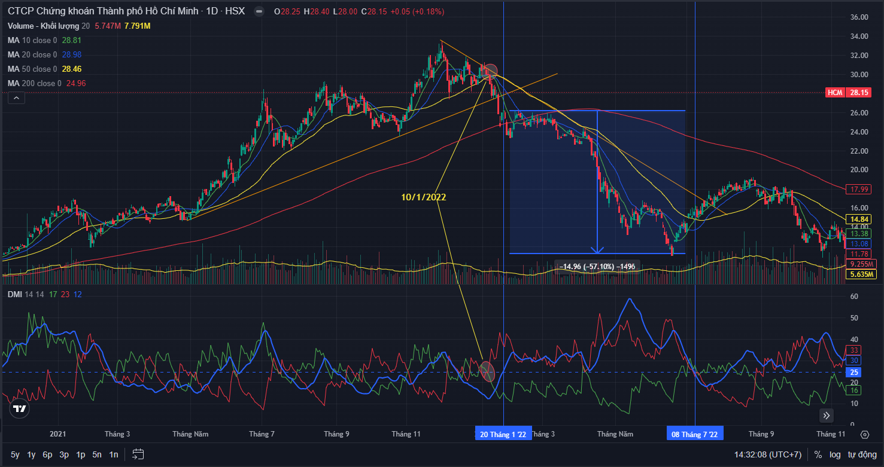The image size is (884, 467).
Task: Click the closing price C28.15 value
Action: 373,11
